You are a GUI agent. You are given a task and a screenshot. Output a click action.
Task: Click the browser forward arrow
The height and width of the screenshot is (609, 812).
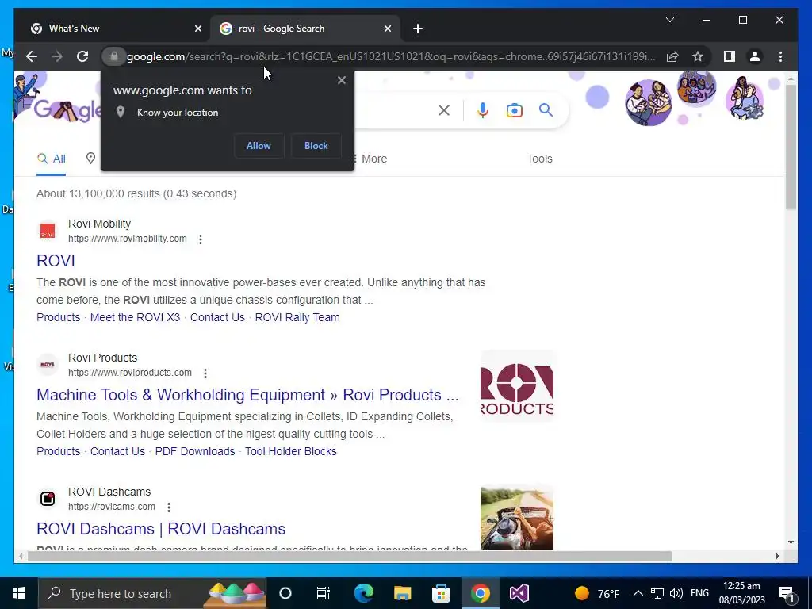click(57, 56)
